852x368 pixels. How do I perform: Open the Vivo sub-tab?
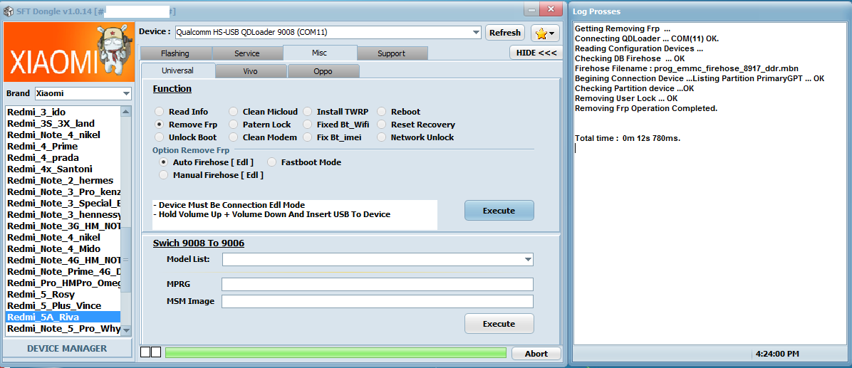(x=250, y=71)
